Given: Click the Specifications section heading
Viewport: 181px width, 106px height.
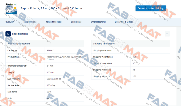Looking at the screenshot, I should [20, 34].
